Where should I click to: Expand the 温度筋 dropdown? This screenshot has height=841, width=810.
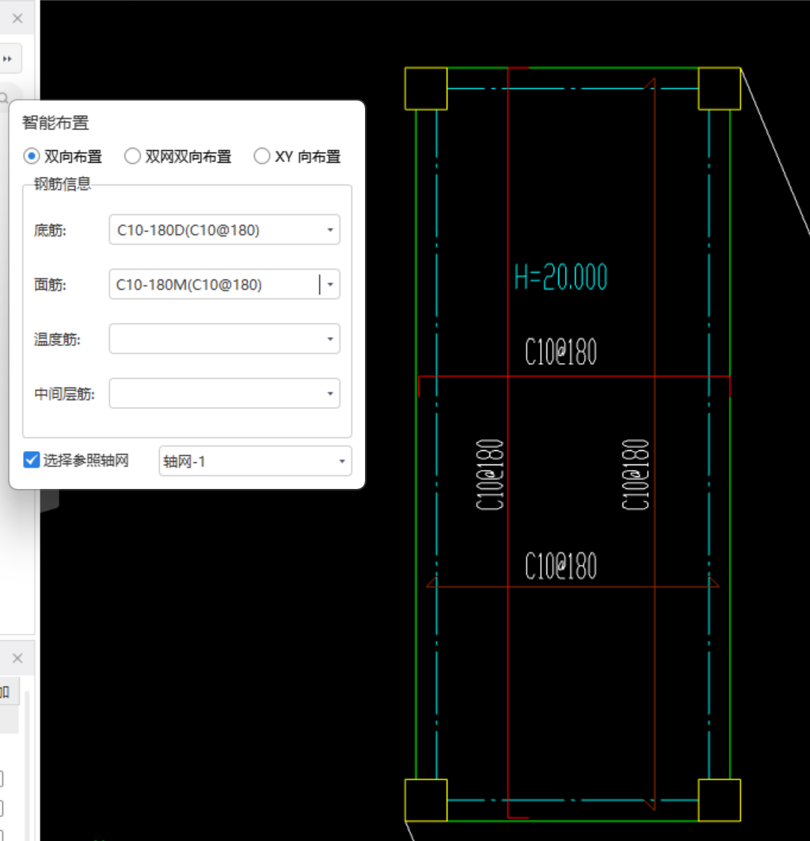(330, 339)
